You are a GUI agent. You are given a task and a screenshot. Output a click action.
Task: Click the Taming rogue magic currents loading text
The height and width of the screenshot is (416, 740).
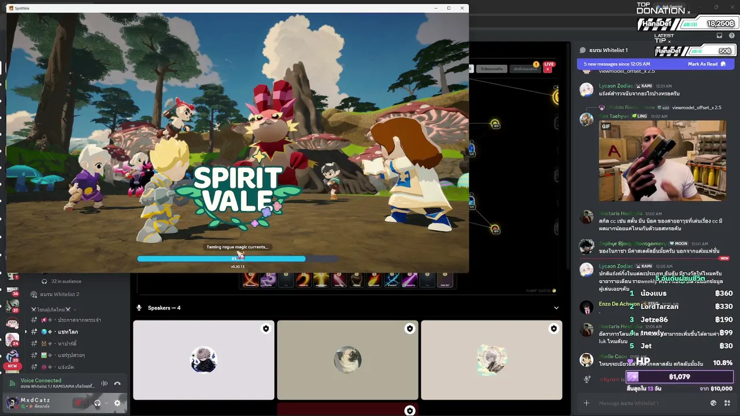pos(238,247)
